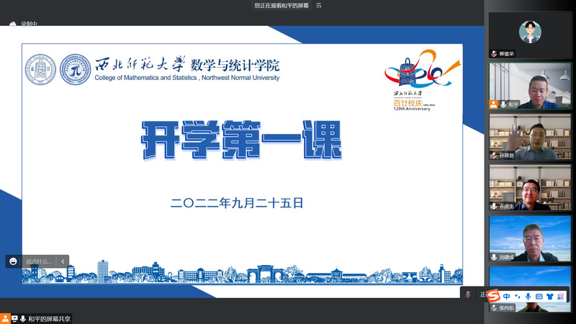The width and height of the screenshot is (576, 324).
Task: Click the cloud recording status icon
Action: [12, 24]
